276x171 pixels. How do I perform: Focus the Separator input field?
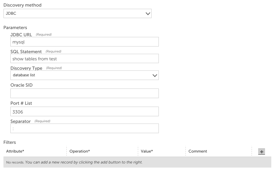click(84, 128)
